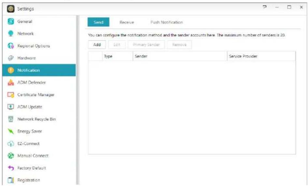Click the Network globe icon
Viewport: 308px width, 186px height.
11,34
